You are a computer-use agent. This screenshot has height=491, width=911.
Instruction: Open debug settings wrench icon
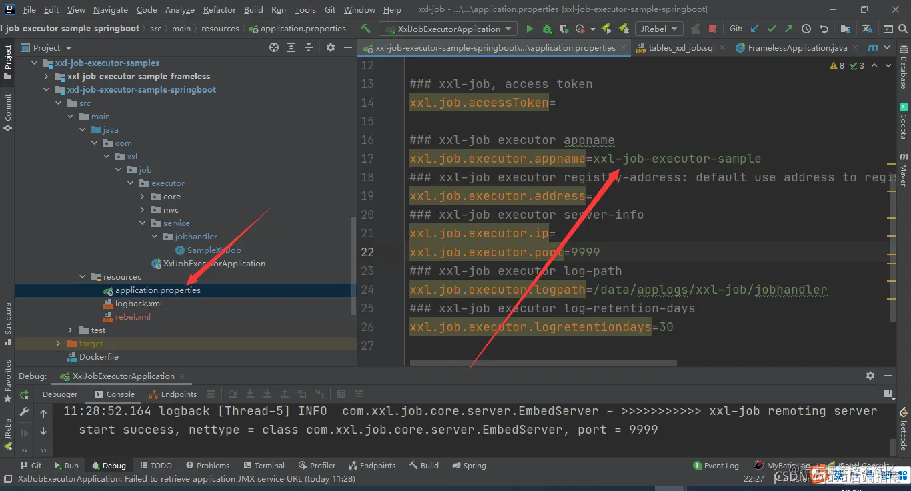coord(24,413)
